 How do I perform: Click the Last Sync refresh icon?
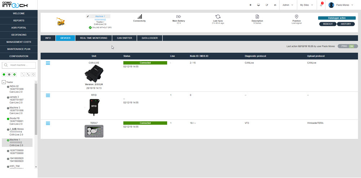coord(218,17)
